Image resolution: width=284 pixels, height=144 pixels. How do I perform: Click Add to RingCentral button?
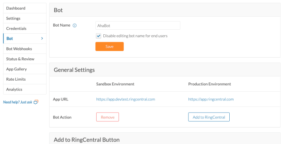pyautogui.click(x=209, y=117)
